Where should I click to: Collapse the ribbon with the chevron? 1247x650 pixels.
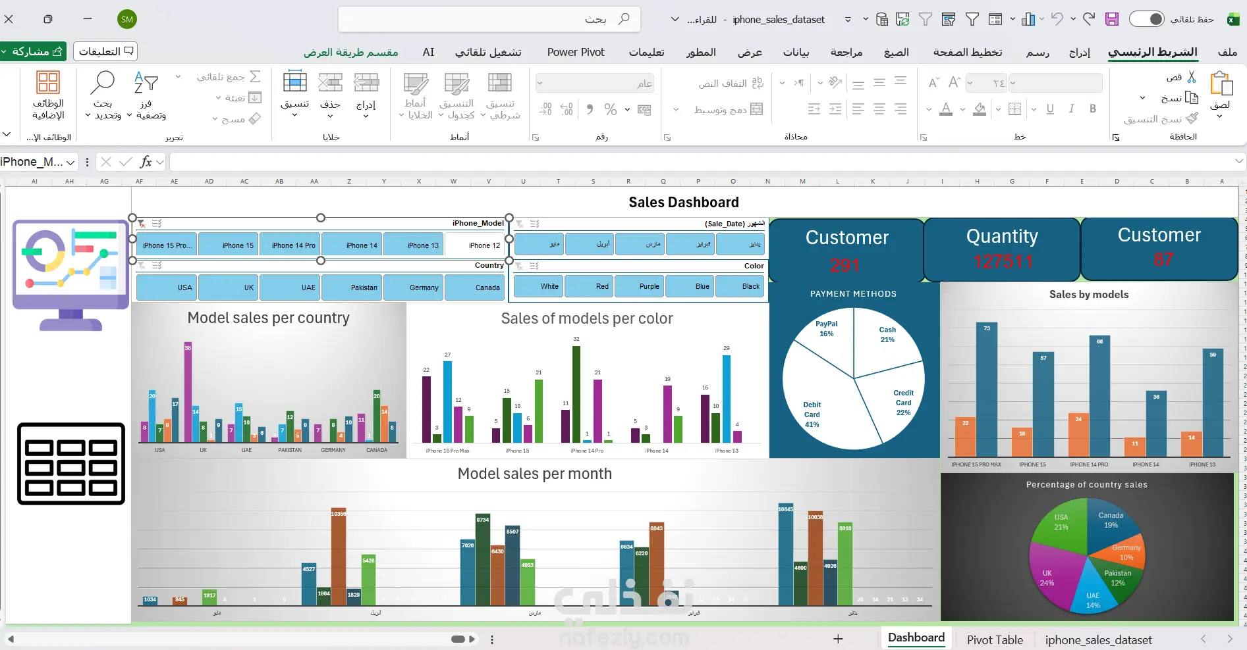coord(7,134)
